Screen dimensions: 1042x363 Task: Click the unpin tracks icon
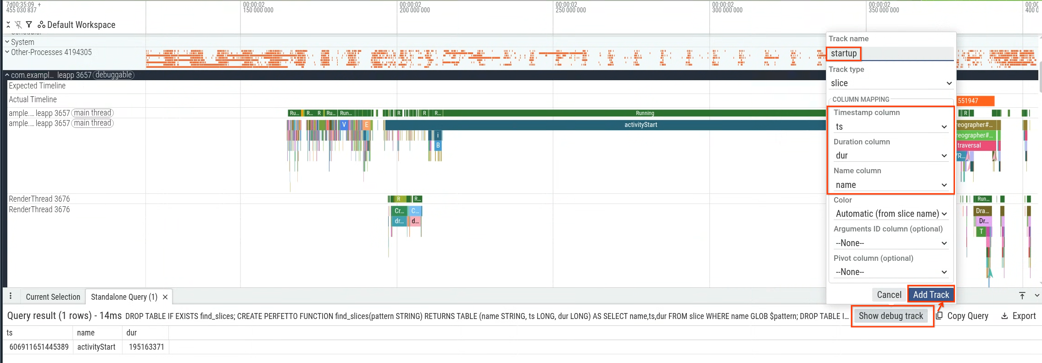(18, 25)
